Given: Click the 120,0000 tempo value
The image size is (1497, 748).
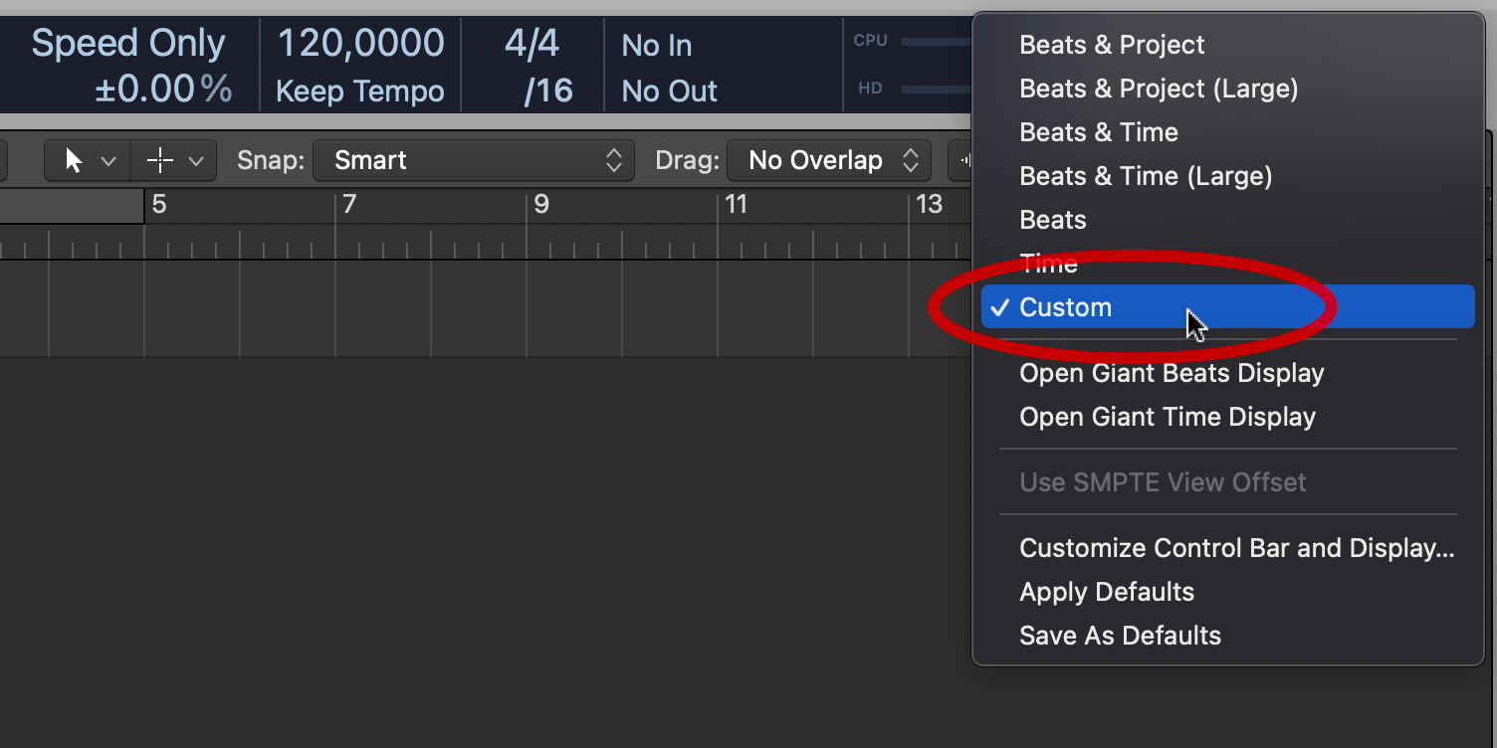Looking at the screenshot, I should (x=360, y=44).
